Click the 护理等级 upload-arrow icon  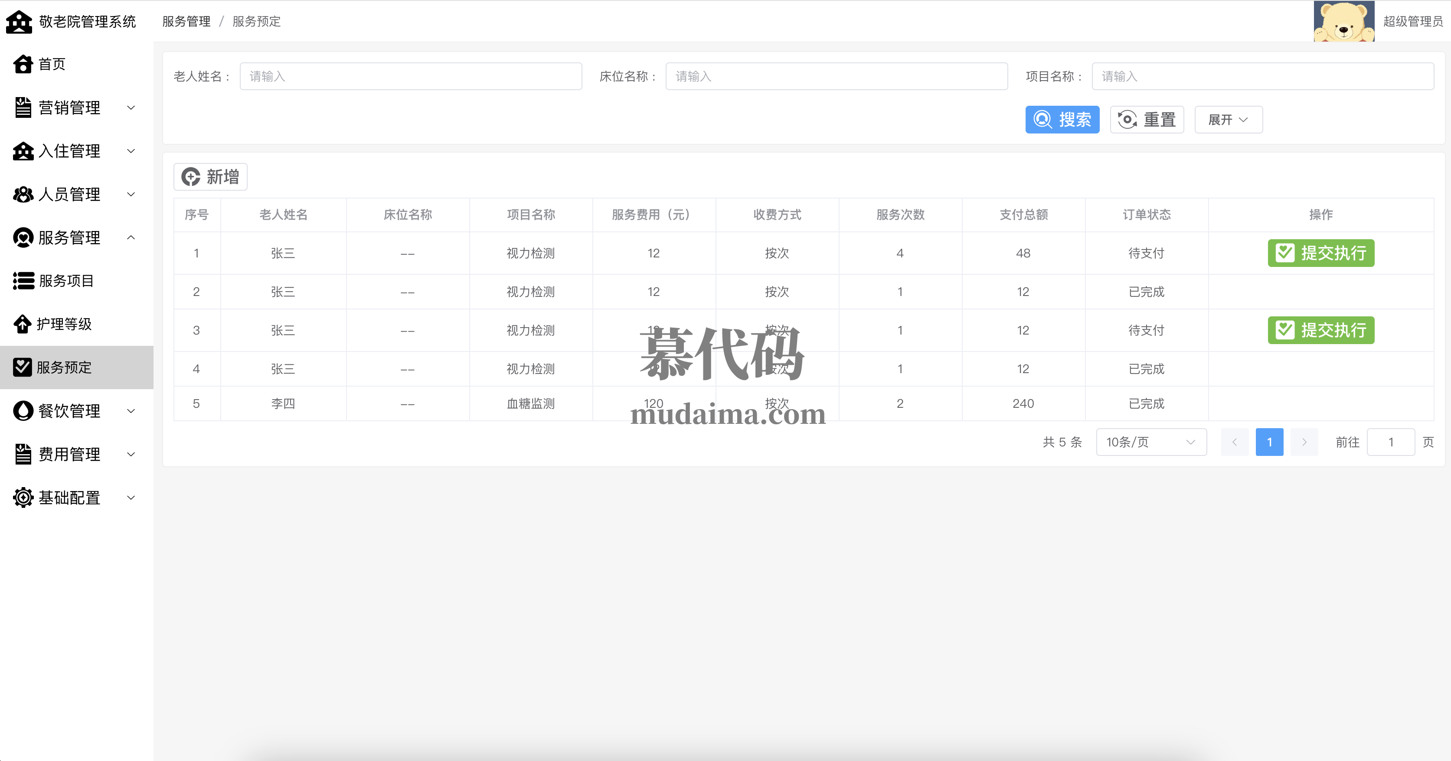click(x=23, y=324)
